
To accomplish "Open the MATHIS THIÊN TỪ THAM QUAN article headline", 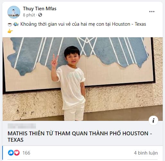I will pyautogui.click(x=80, y=137).
